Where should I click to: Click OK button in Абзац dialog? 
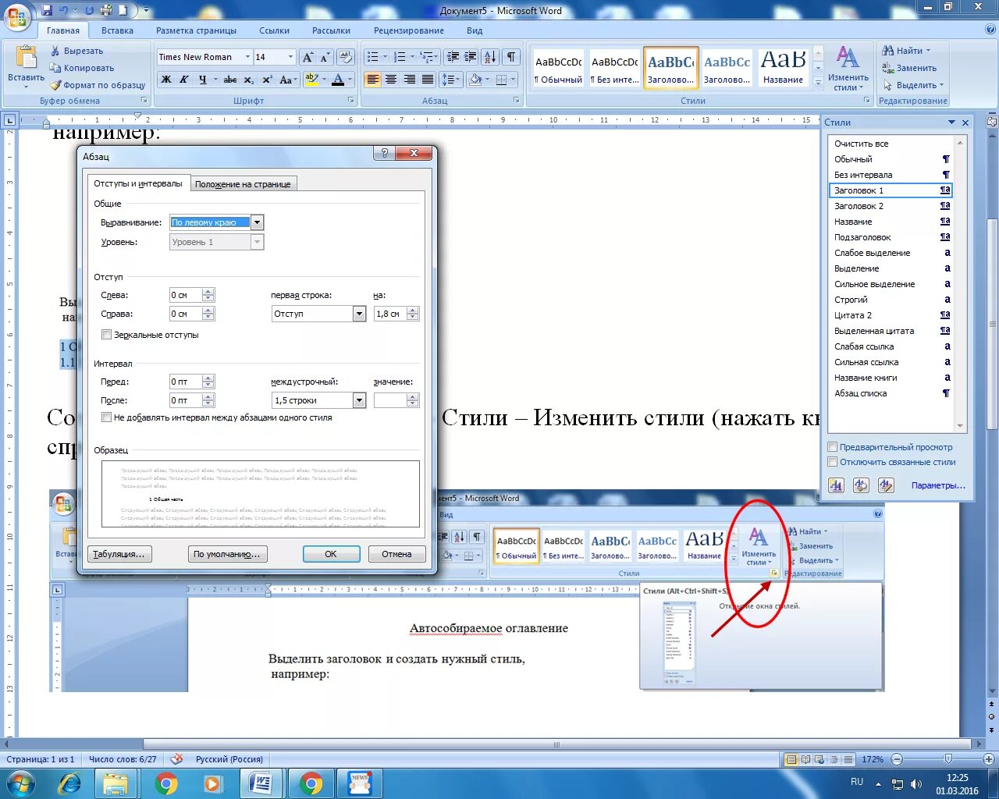click(331, 554)
